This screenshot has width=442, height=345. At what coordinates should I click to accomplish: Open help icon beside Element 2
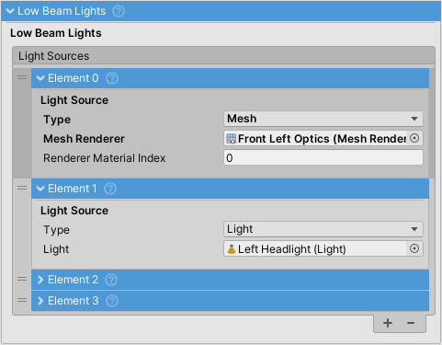click(x=111, y=280)
